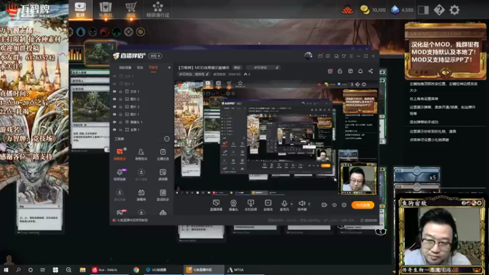Select the deck thumbnail under mana filters
Screen dimensions: 489x275
100,53
